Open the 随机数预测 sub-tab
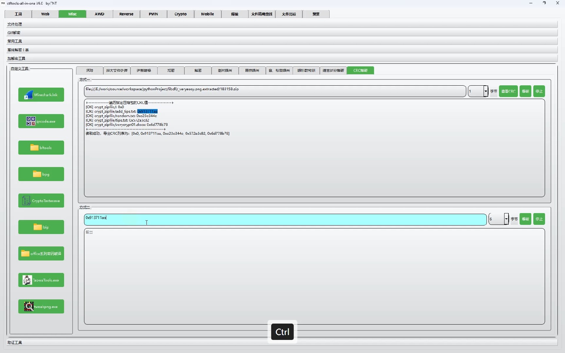 [x=306, y=70]
